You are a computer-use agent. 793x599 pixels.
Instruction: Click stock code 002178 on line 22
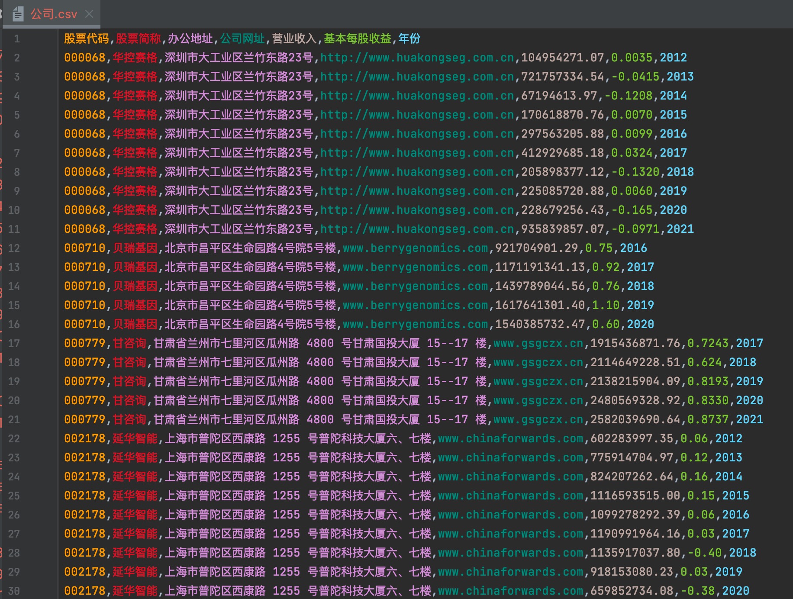point(85,438)
